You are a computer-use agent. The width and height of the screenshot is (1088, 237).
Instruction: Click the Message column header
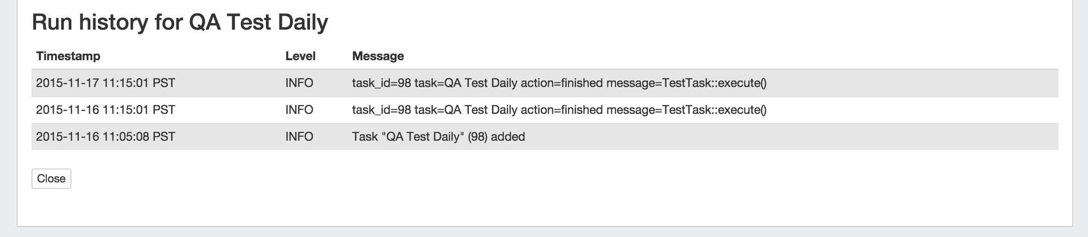(378, 56)
